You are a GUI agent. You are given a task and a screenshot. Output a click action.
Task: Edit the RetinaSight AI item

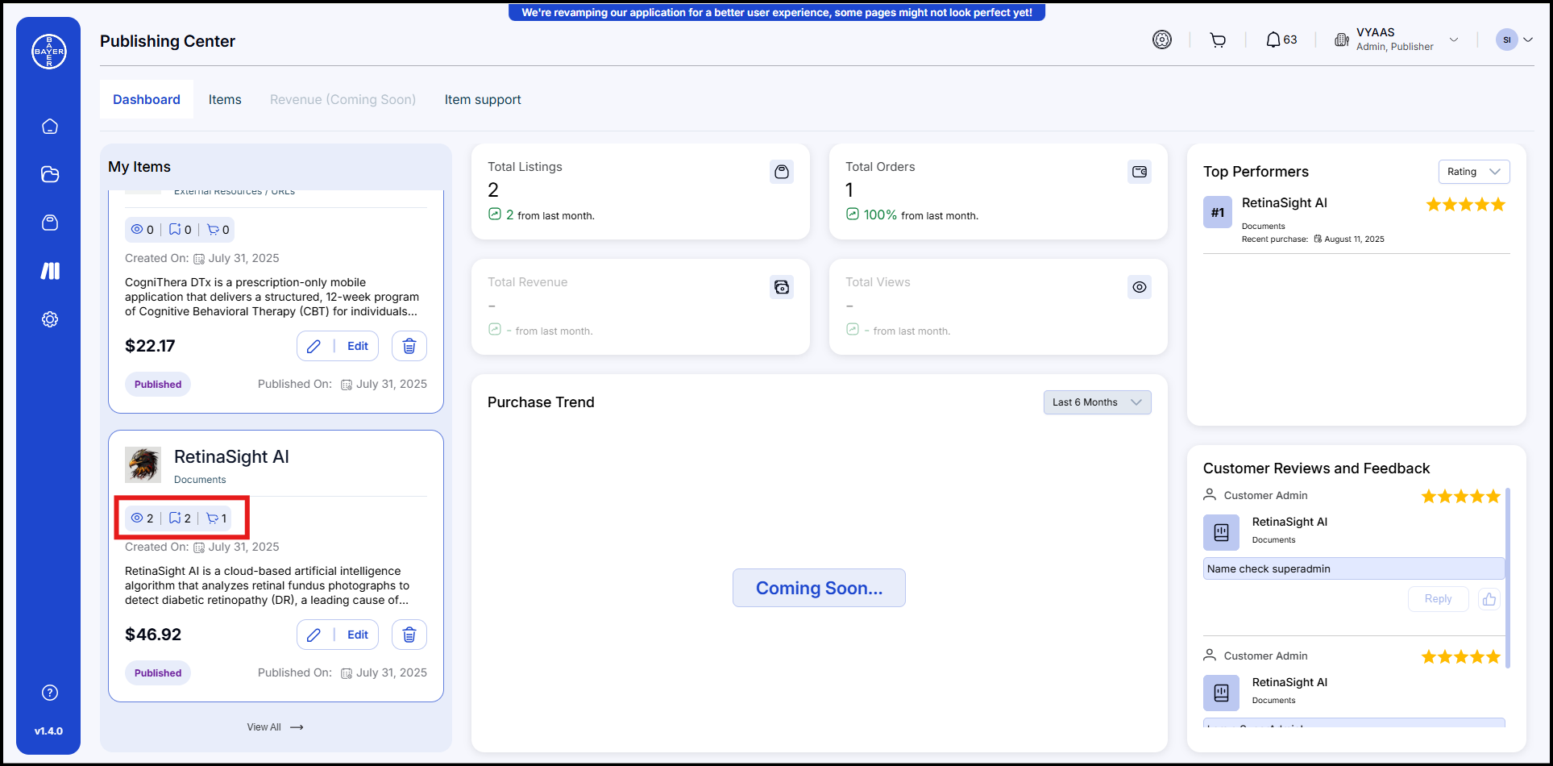click(x=338, y=635)
